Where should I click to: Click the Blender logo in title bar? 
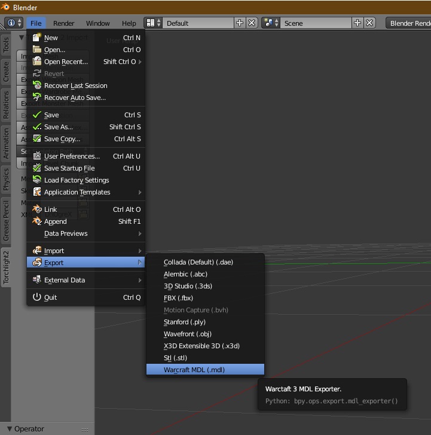[5, 7]
